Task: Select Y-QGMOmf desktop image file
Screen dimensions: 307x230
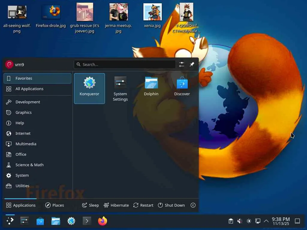Action: (x=186, y=18)
